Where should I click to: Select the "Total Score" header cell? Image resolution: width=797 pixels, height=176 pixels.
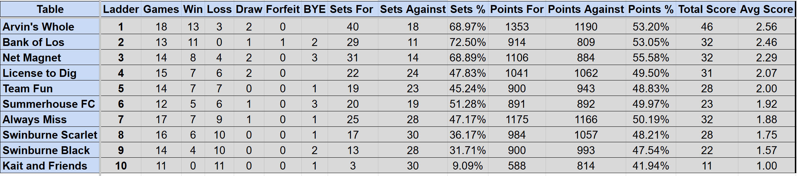[x=707, y=9]
